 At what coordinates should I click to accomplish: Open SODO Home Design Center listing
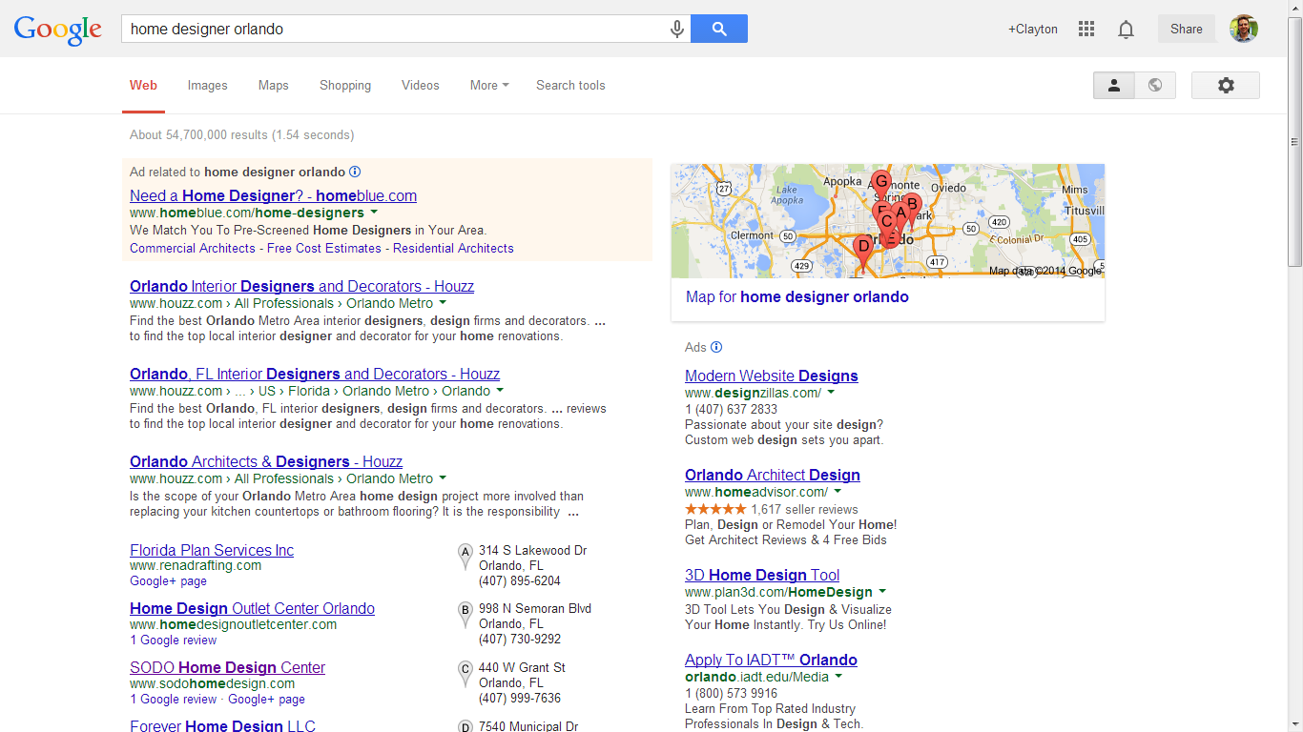(x=227, y=667)
